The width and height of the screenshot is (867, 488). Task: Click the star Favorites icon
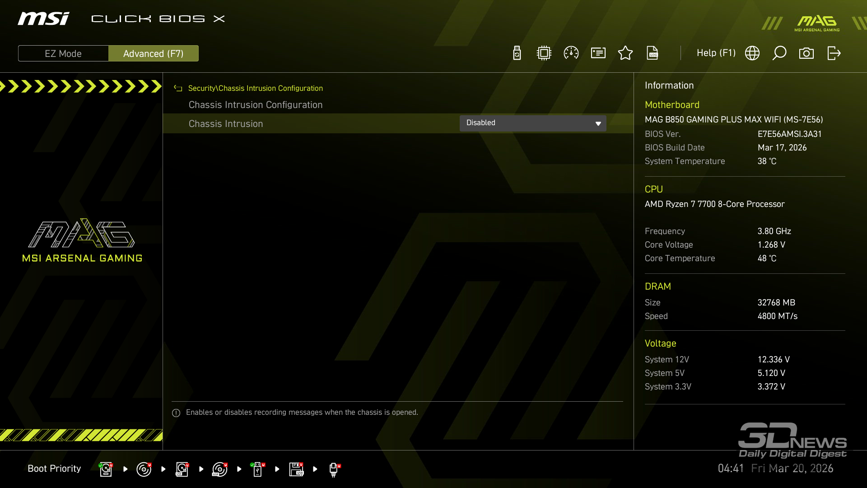click(625, 53)
